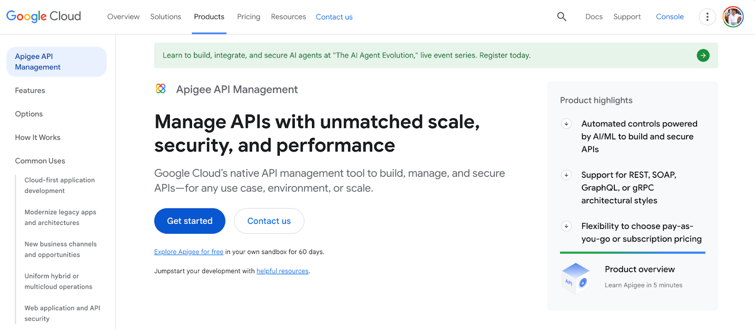Open Uniform hybrid or multicloud operations item

59,281
